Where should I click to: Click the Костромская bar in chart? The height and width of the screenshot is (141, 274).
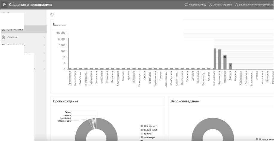215,59
